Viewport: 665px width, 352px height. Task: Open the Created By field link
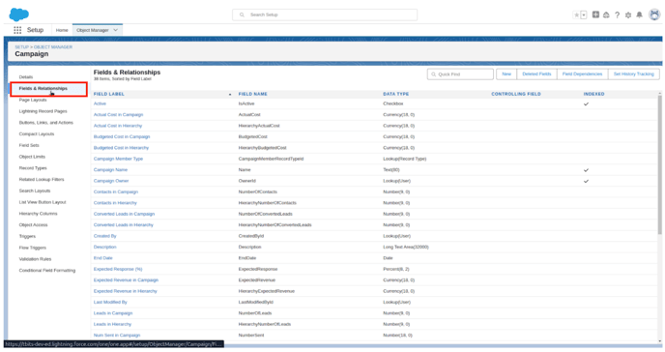(104, 236)
